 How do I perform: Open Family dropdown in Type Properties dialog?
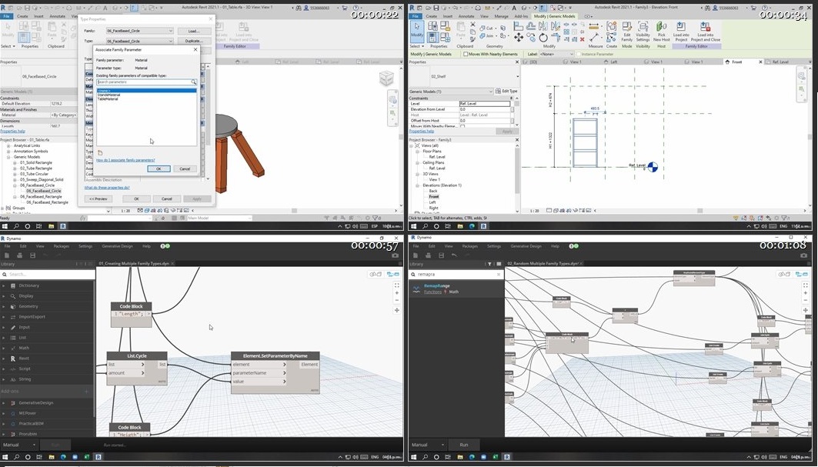[139, 31]
